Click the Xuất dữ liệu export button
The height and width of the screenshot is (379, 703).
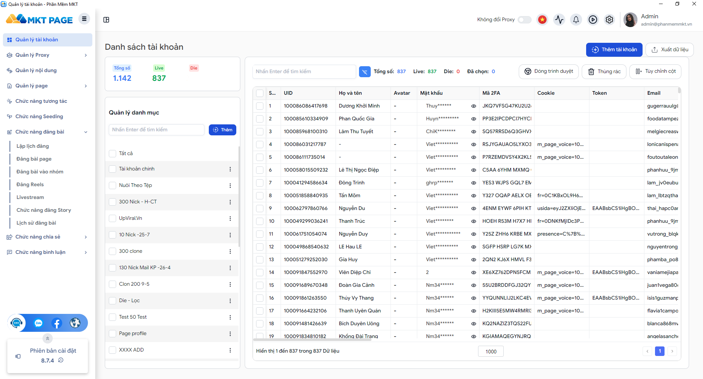(x=670, y=50)
